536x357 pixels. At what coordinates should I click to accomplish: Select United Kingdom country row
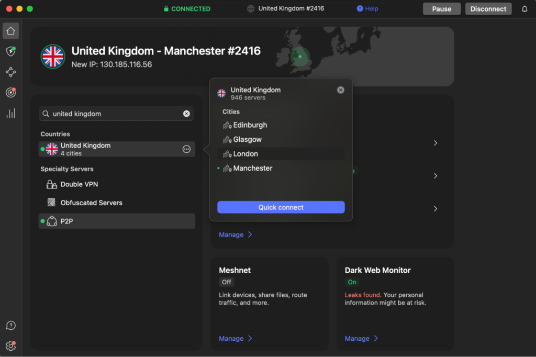click(x=117, y=149)
